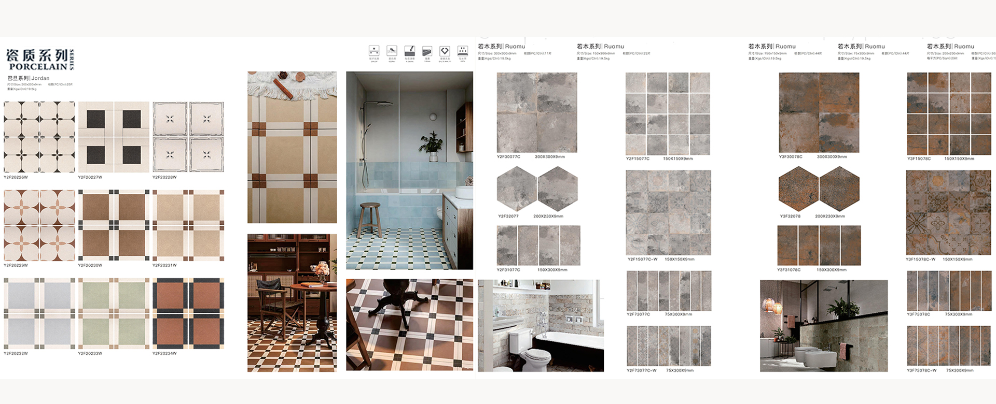The width and height of the screenshot is (996, 404).
Task: Click the Y2F73077C product code
Action: pyautogui.click(x=638, y=314)
